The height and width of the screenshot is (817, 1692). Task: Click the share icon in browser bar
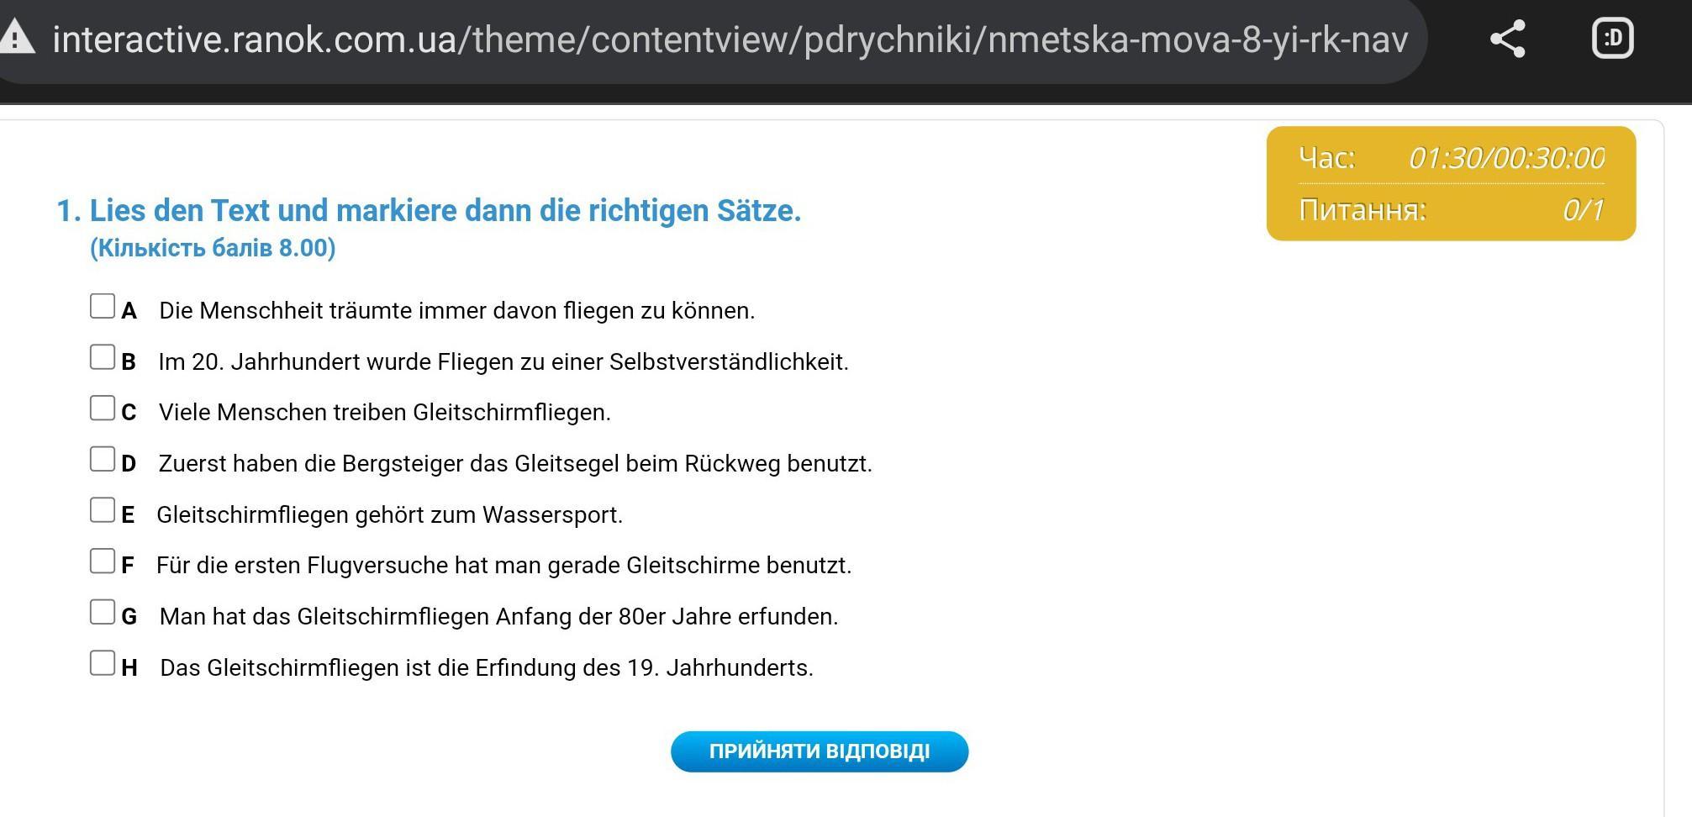click(1507, 40)
